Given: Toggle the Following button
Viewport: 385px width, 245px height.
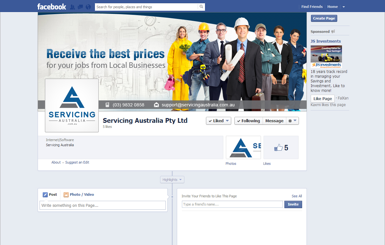Looking at the screenshot, I should (x=248, y=121).
